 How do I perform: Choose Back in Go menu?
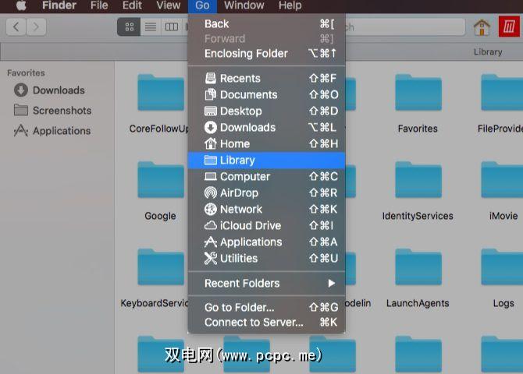[266, 24]
